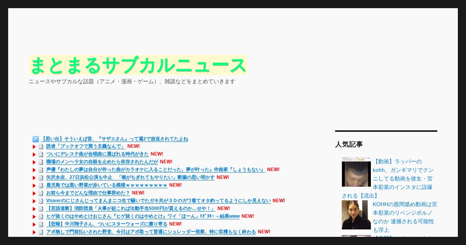
Task: Click document icon beside アポ無し野党 article
Action: (41, 232)
